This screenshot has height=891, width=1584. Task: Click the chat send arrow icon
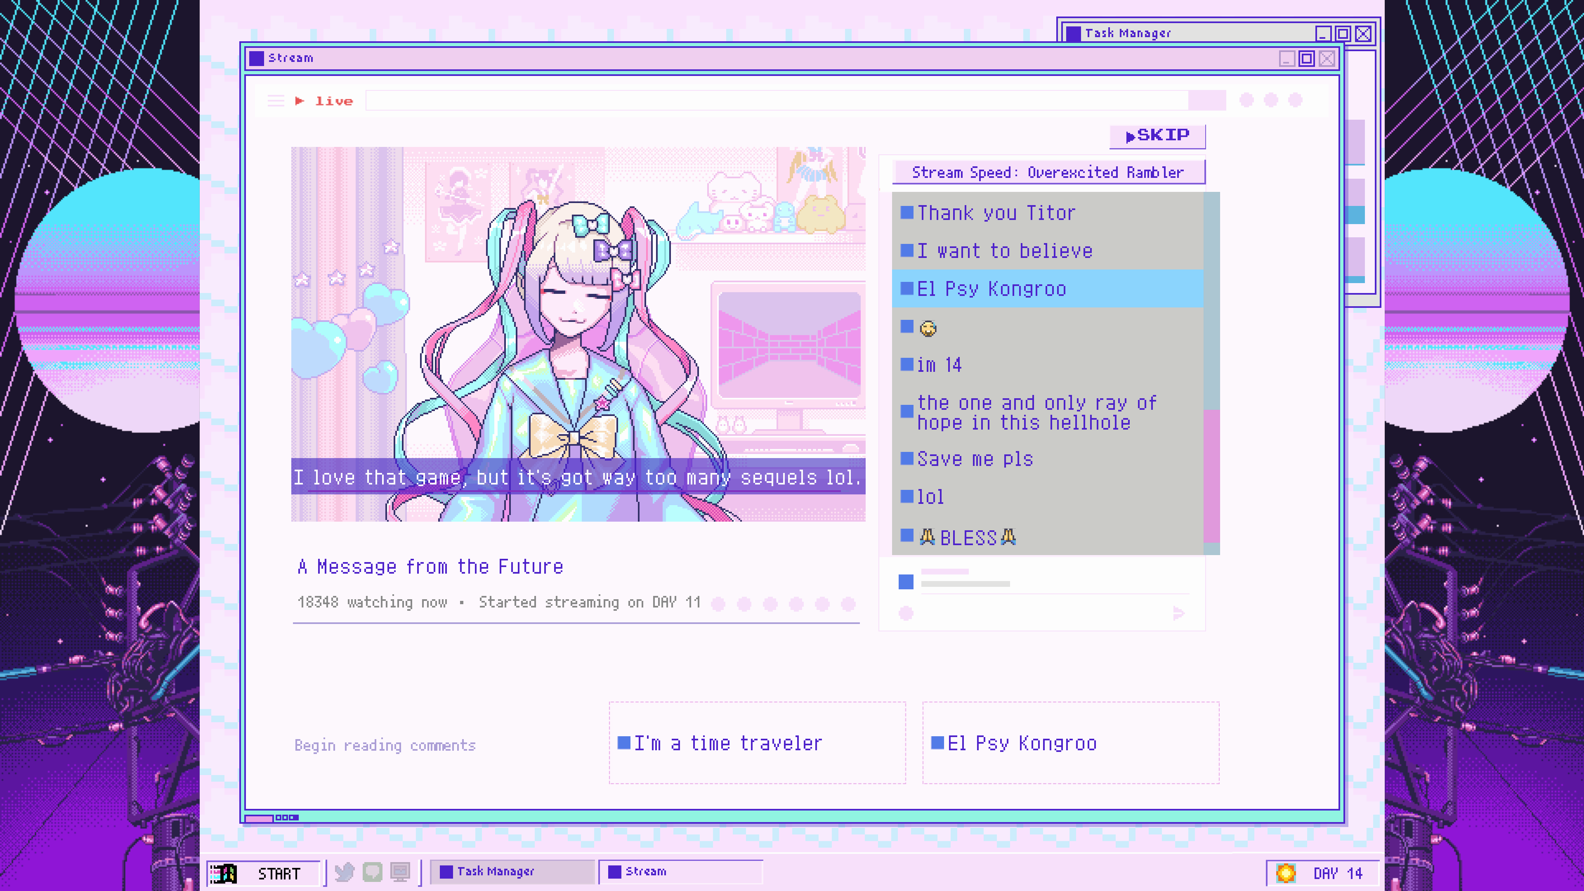point(1178,613)
